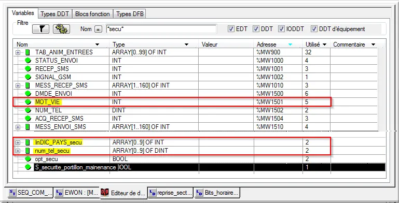The height and width of the screenshot is (203, 399).
Task: Open the Bits_horaire section tab
Action: 217,193
